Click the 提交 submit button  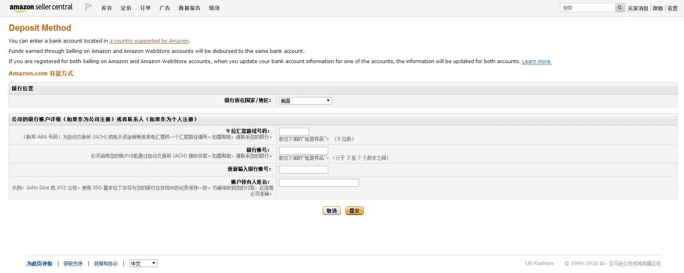pyautogui.click(x=355, y=211)
